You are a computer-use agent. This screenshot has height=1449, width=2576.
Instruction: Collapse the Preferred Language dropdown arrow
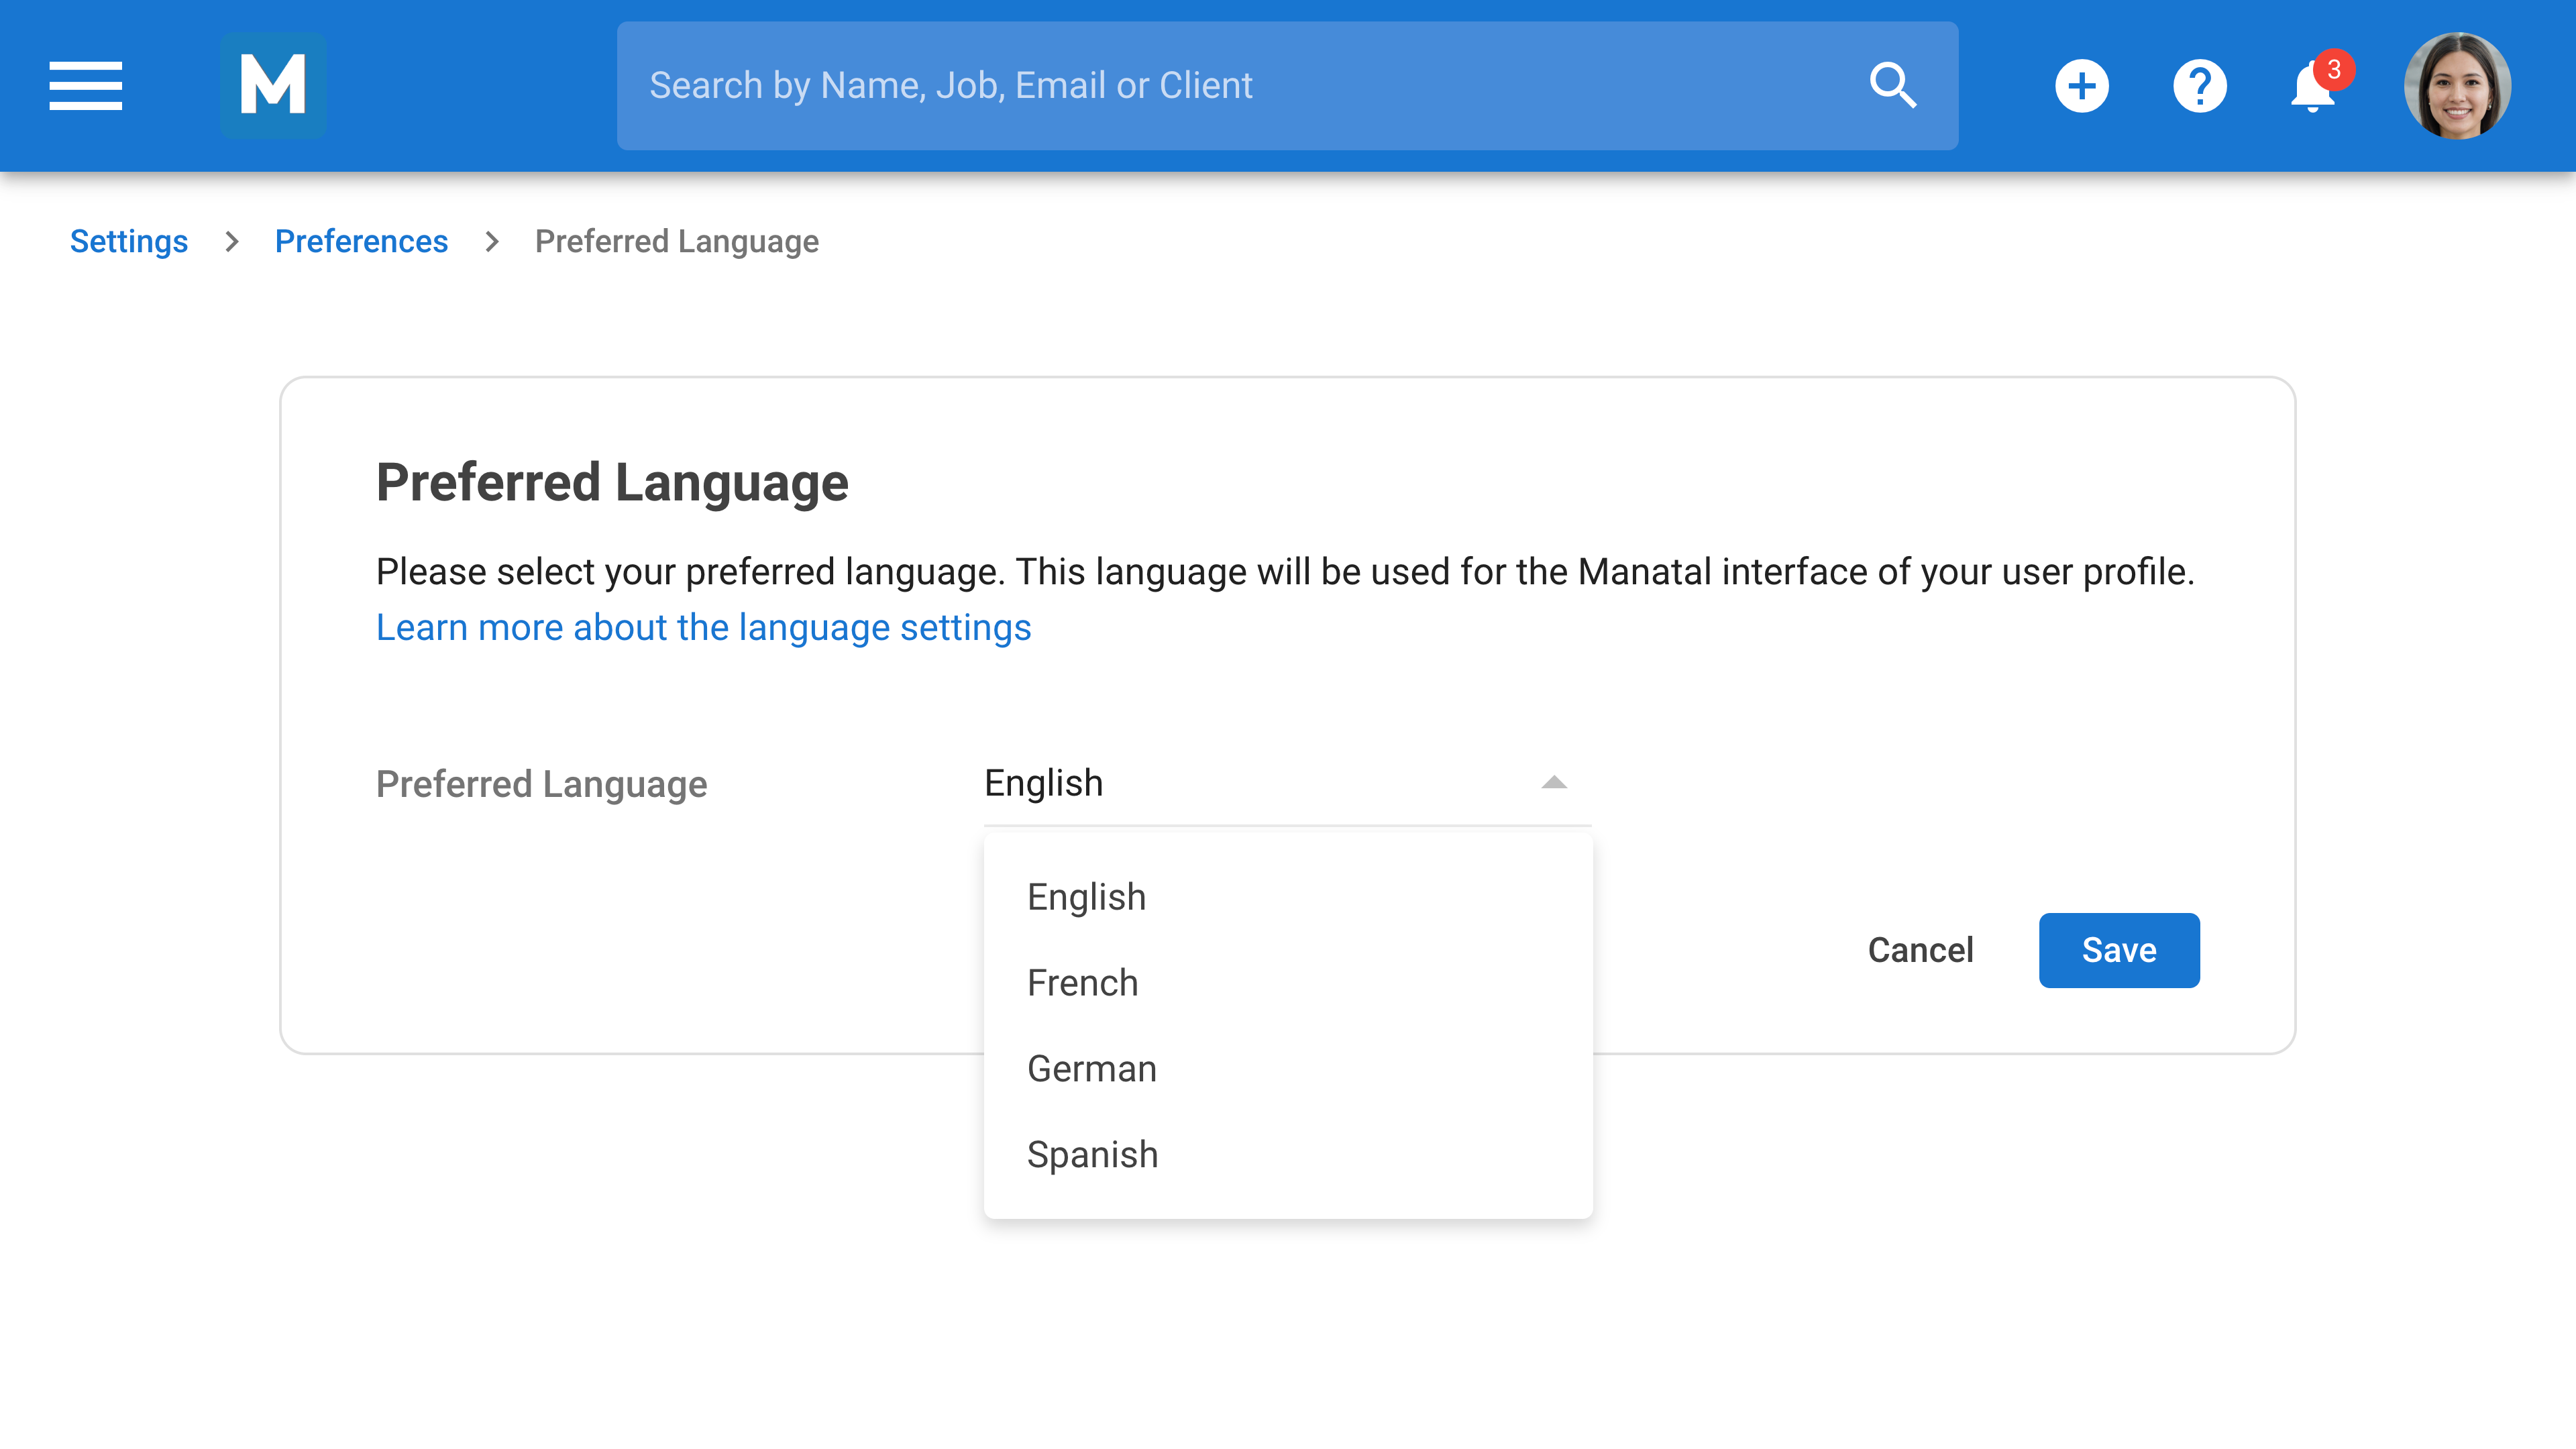1554,783
